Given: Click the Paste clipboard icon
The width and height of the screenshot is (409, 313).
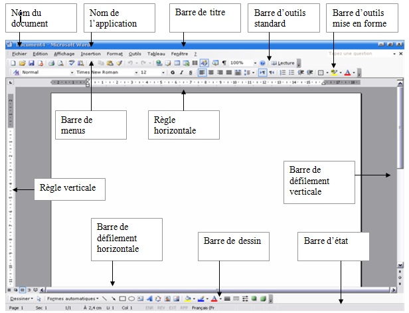Looking at the screenshot, I should point(110,63).
